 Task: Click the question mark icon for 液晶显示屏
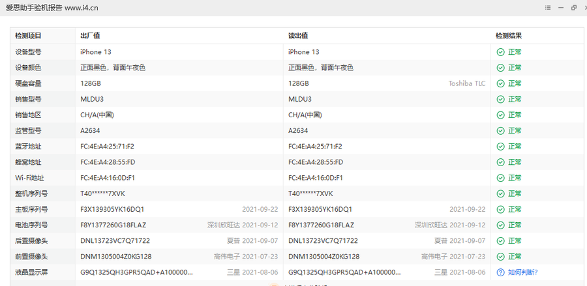point(500,272)
